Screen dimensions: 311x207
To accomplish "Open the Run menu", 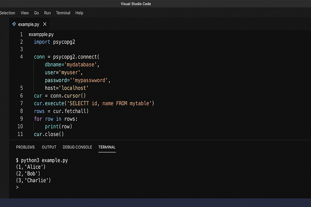I will click(x=48, y=13).
